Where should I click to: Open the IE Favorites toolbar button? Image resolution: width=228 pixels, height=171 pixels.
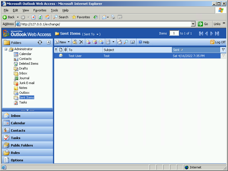coord(81,17)
